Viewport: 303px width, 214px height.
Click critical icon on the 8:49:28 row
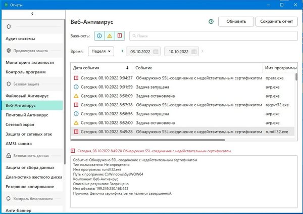(x=76, y=132)
